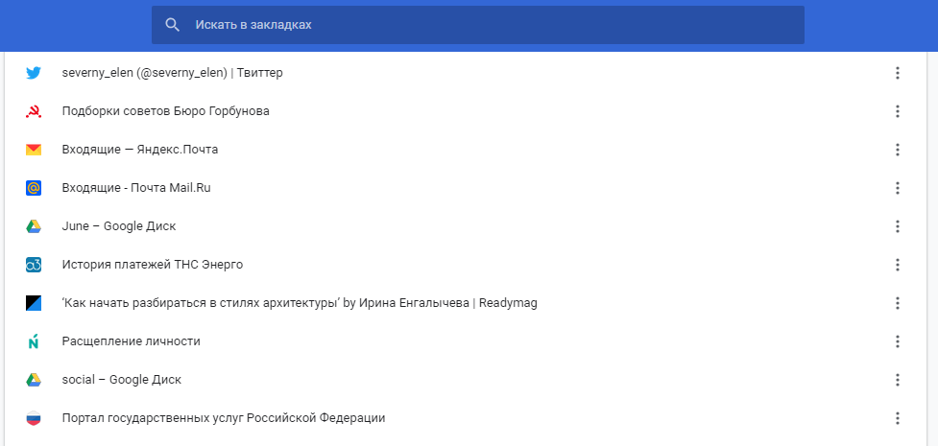Click the Google Drive icon beside June
The width and height of the screenshot is (938, 446).
point(34,226)
